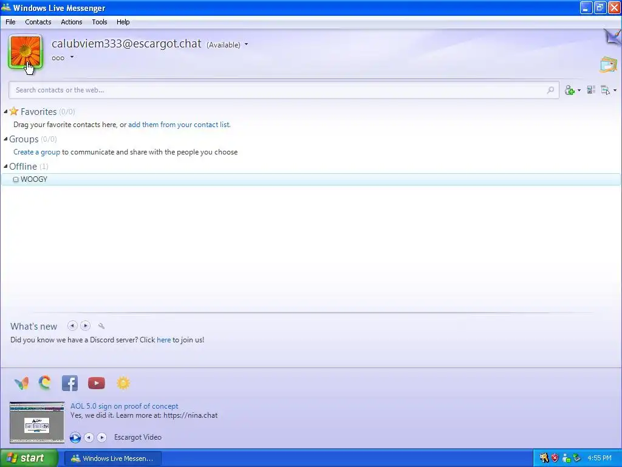Image resolution: width=622 pixels, height=467 pixels.
Task: Click the system tray clock 4:55 PM
Action: [x=600, y=458]
